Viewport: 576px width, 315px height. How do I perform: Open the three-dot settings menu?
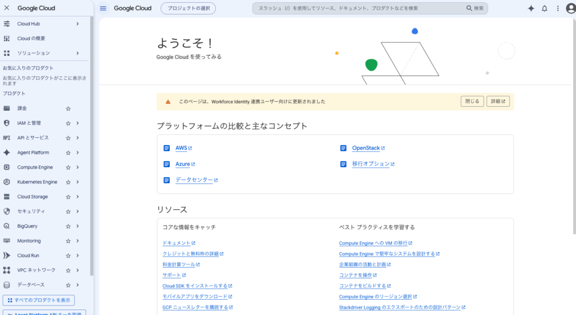coord(557,8)
